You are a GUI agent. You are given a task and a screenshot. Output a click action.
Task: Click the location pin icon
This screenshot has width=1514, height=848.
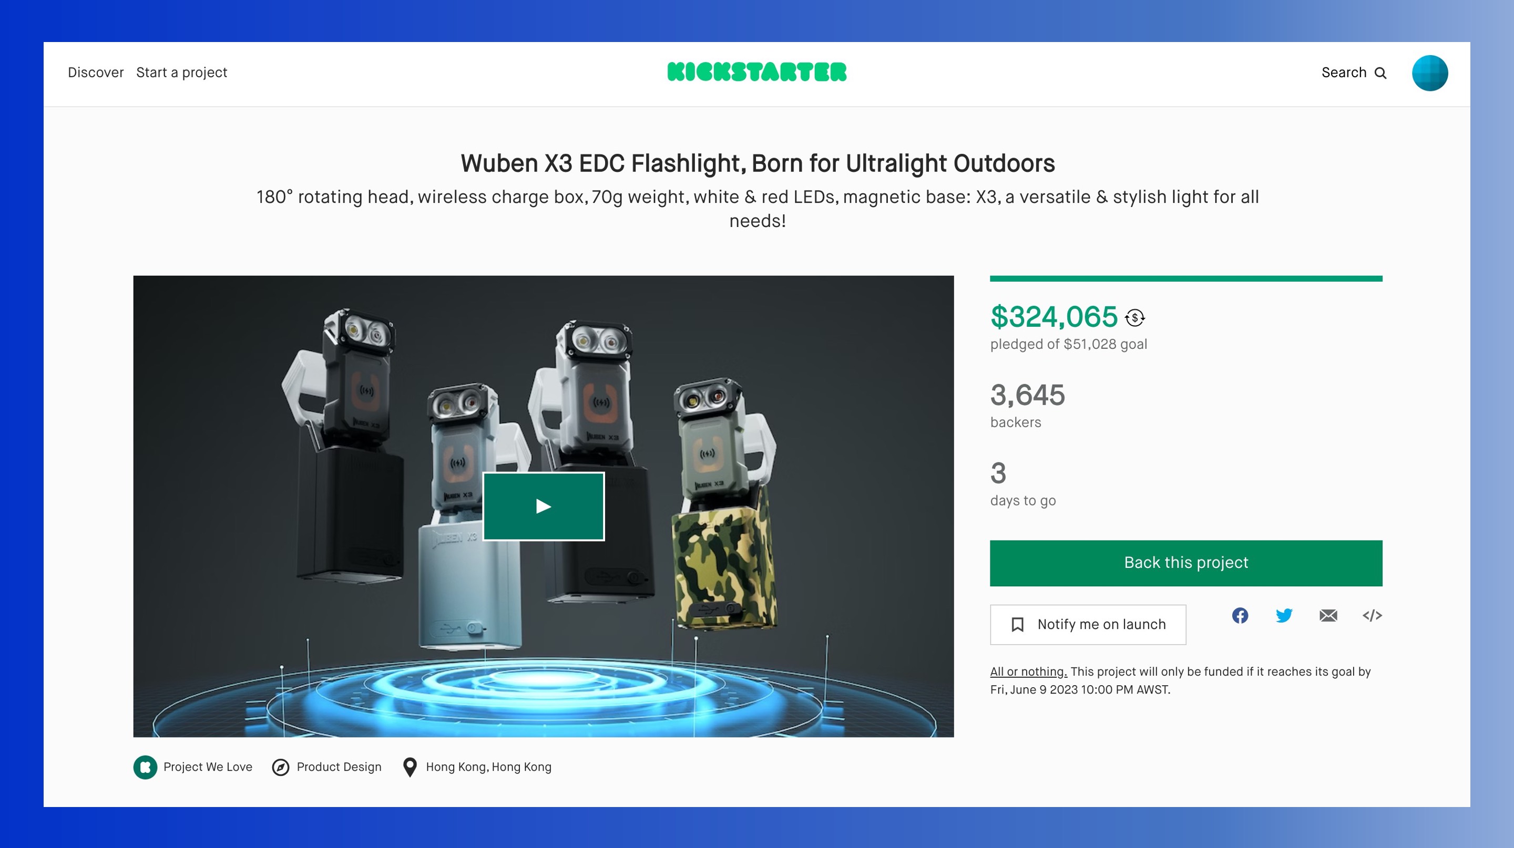[410, 767]
